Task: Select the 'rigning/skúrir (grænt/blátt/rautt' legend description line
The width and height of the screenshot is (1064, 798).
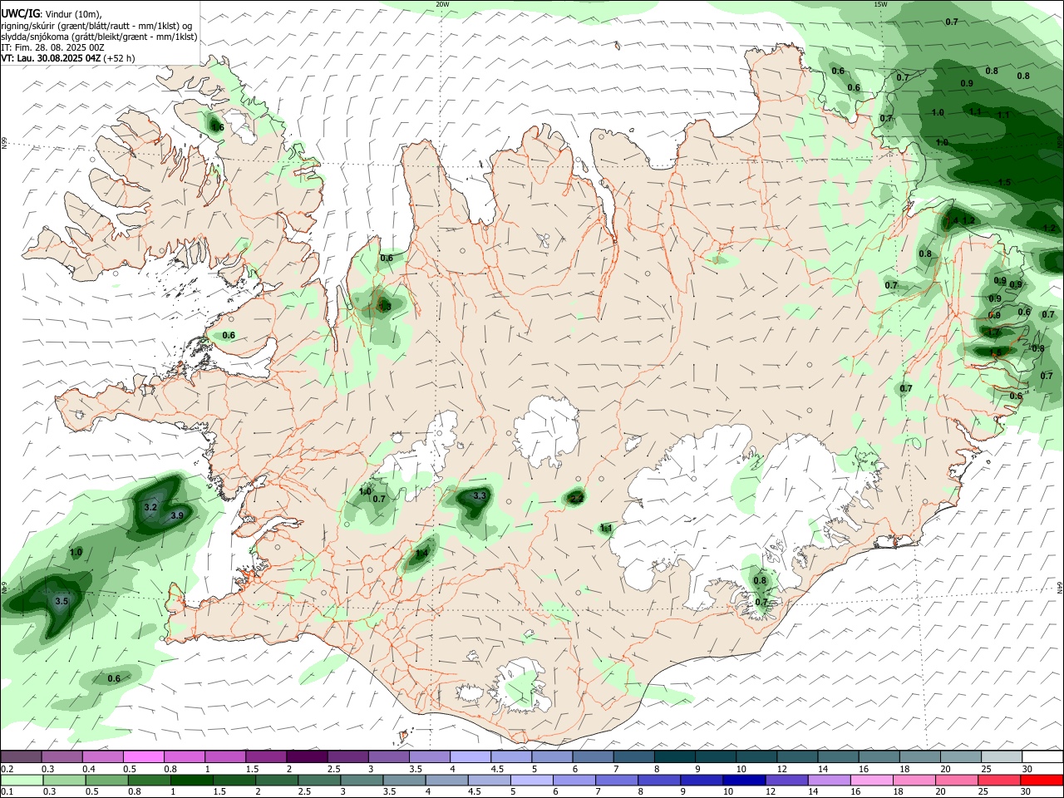Action: pos(98,26)
